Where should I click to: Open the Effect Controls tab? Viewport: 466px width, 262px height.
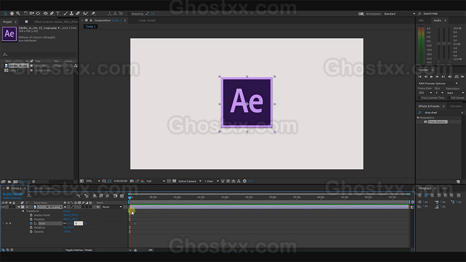(56, 22)
